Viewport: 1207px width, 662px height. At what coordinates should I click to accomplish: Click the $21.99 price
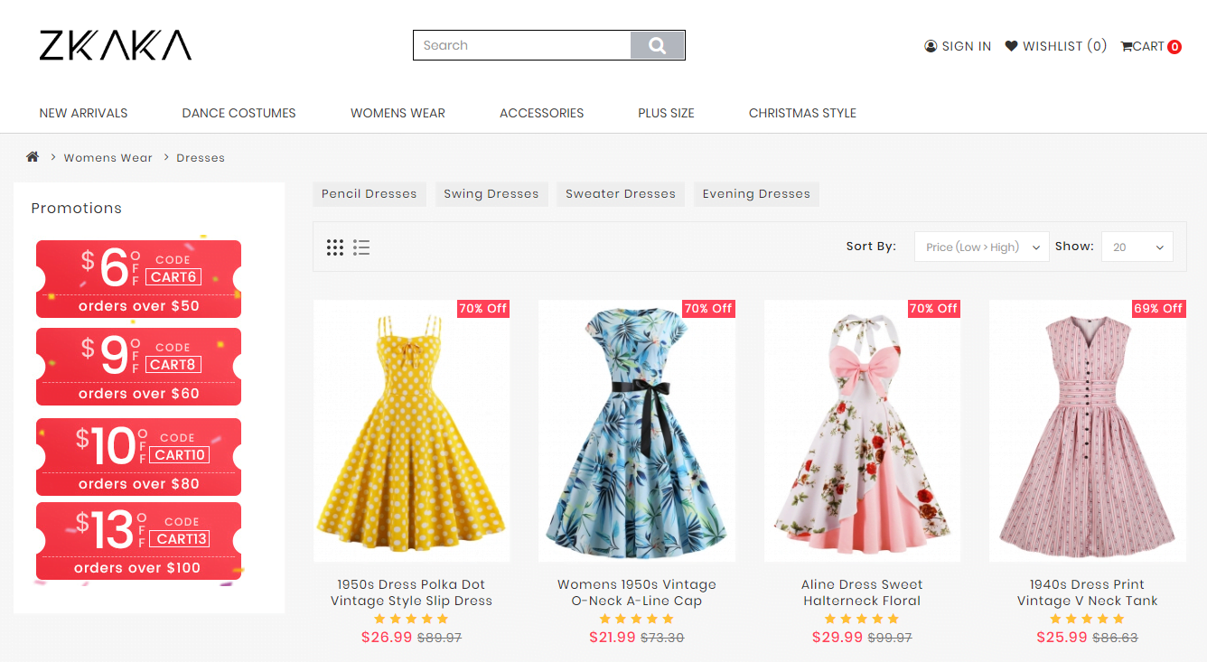tap(613, 637)
